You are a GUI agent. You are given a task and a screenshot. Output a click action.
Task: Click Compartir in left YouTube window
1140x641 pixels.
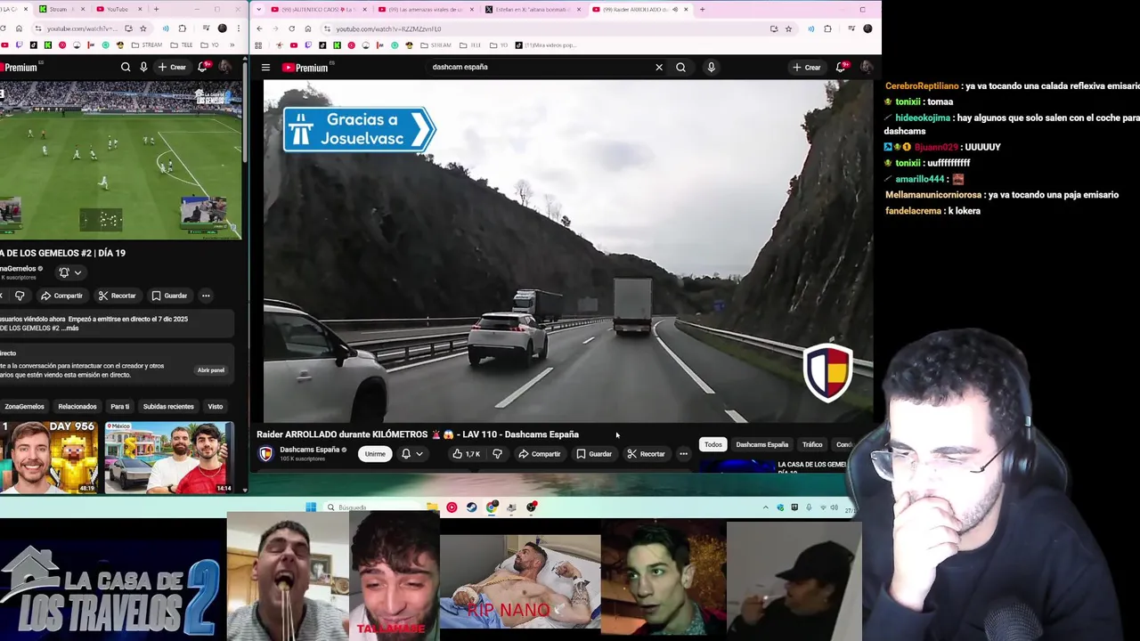point(61,296)
